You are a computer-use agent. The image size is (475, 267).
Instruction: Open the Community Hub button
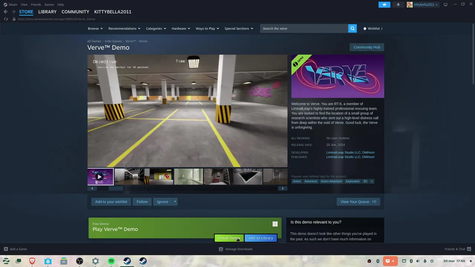pos(367,47)
